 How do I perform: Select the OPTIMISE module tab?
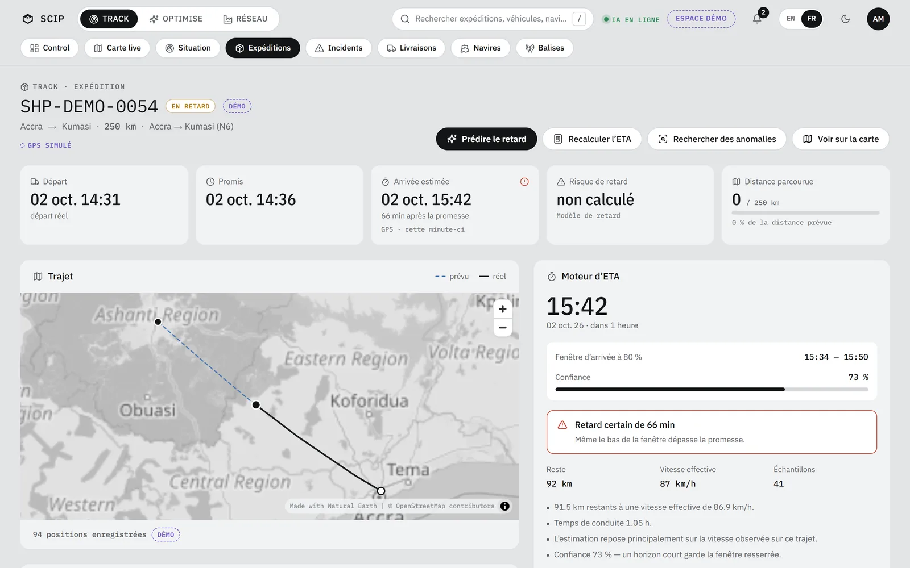tap(176, 19)
